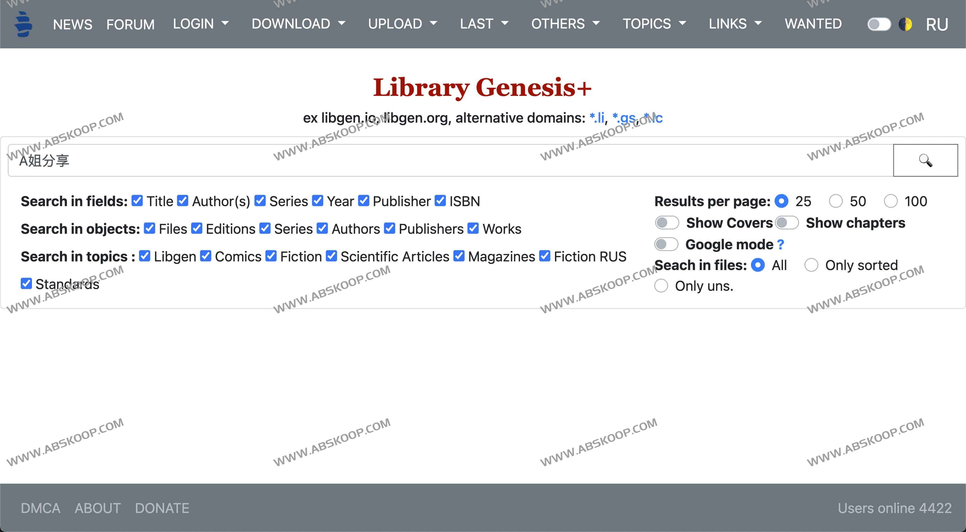This screenshot has height=532, width=966.
Task: Turn on Google mode
Action: click(x=667, y=244)
